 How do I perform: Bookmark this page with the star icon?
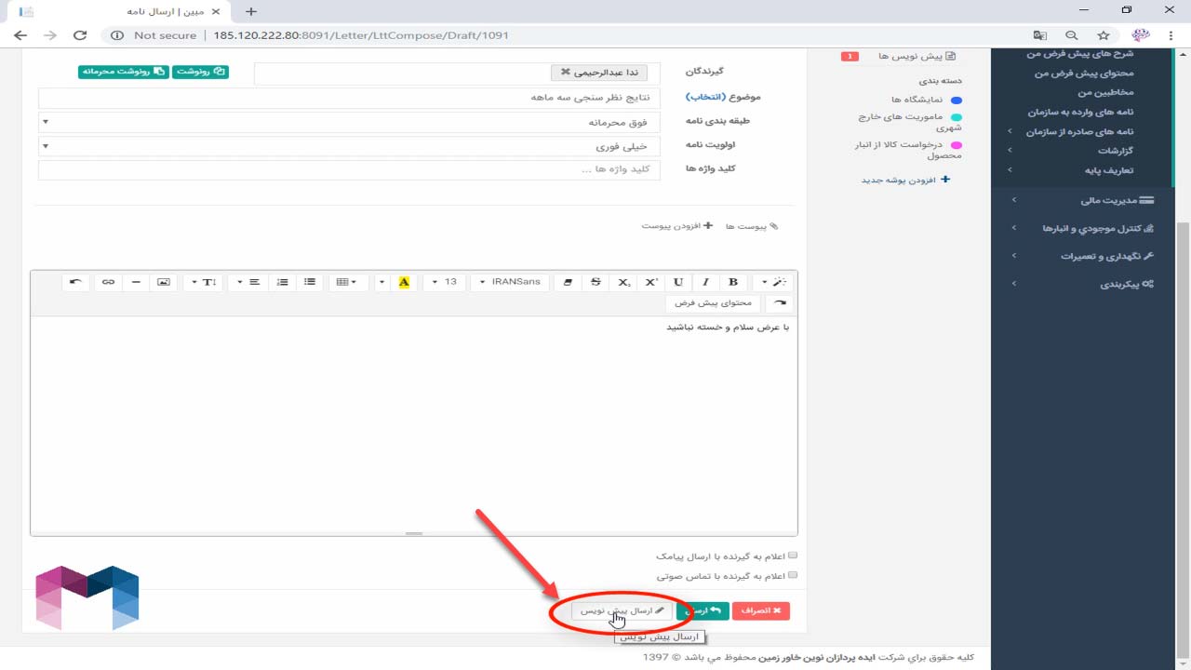[1104, 35]
